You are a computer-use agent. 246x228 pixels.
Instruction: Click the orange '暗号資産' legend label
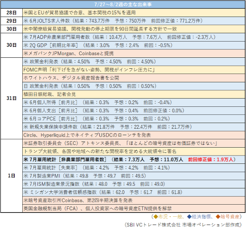click(230, 217)
